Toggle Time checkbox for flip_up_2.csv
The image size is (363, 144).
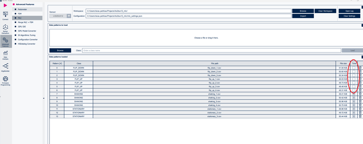[354, 83]
